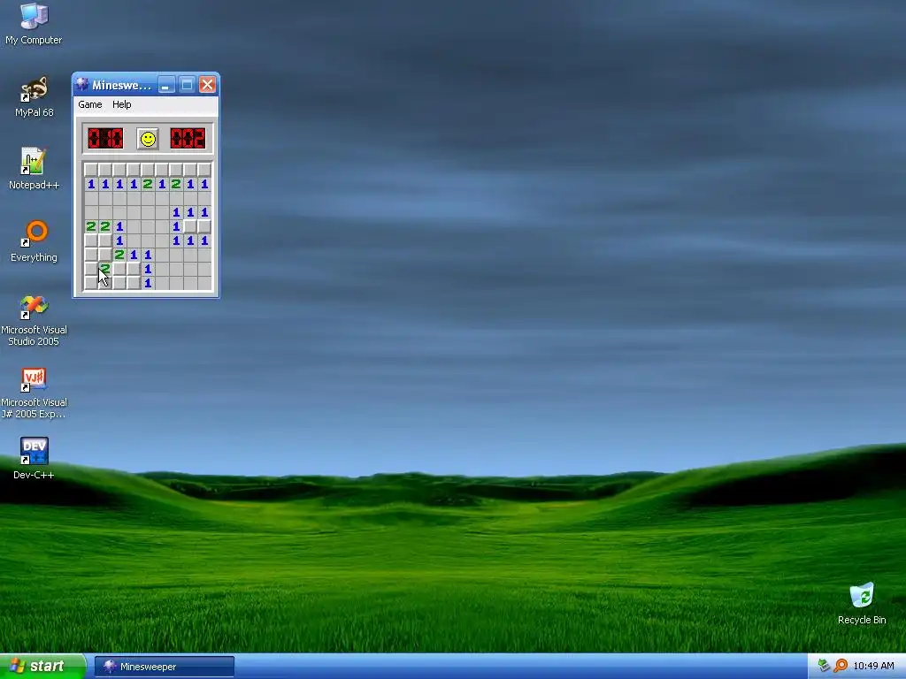Select the Recycle Bin desktop icon
This screenshot has width=906, height=679.
pos(862,604)
